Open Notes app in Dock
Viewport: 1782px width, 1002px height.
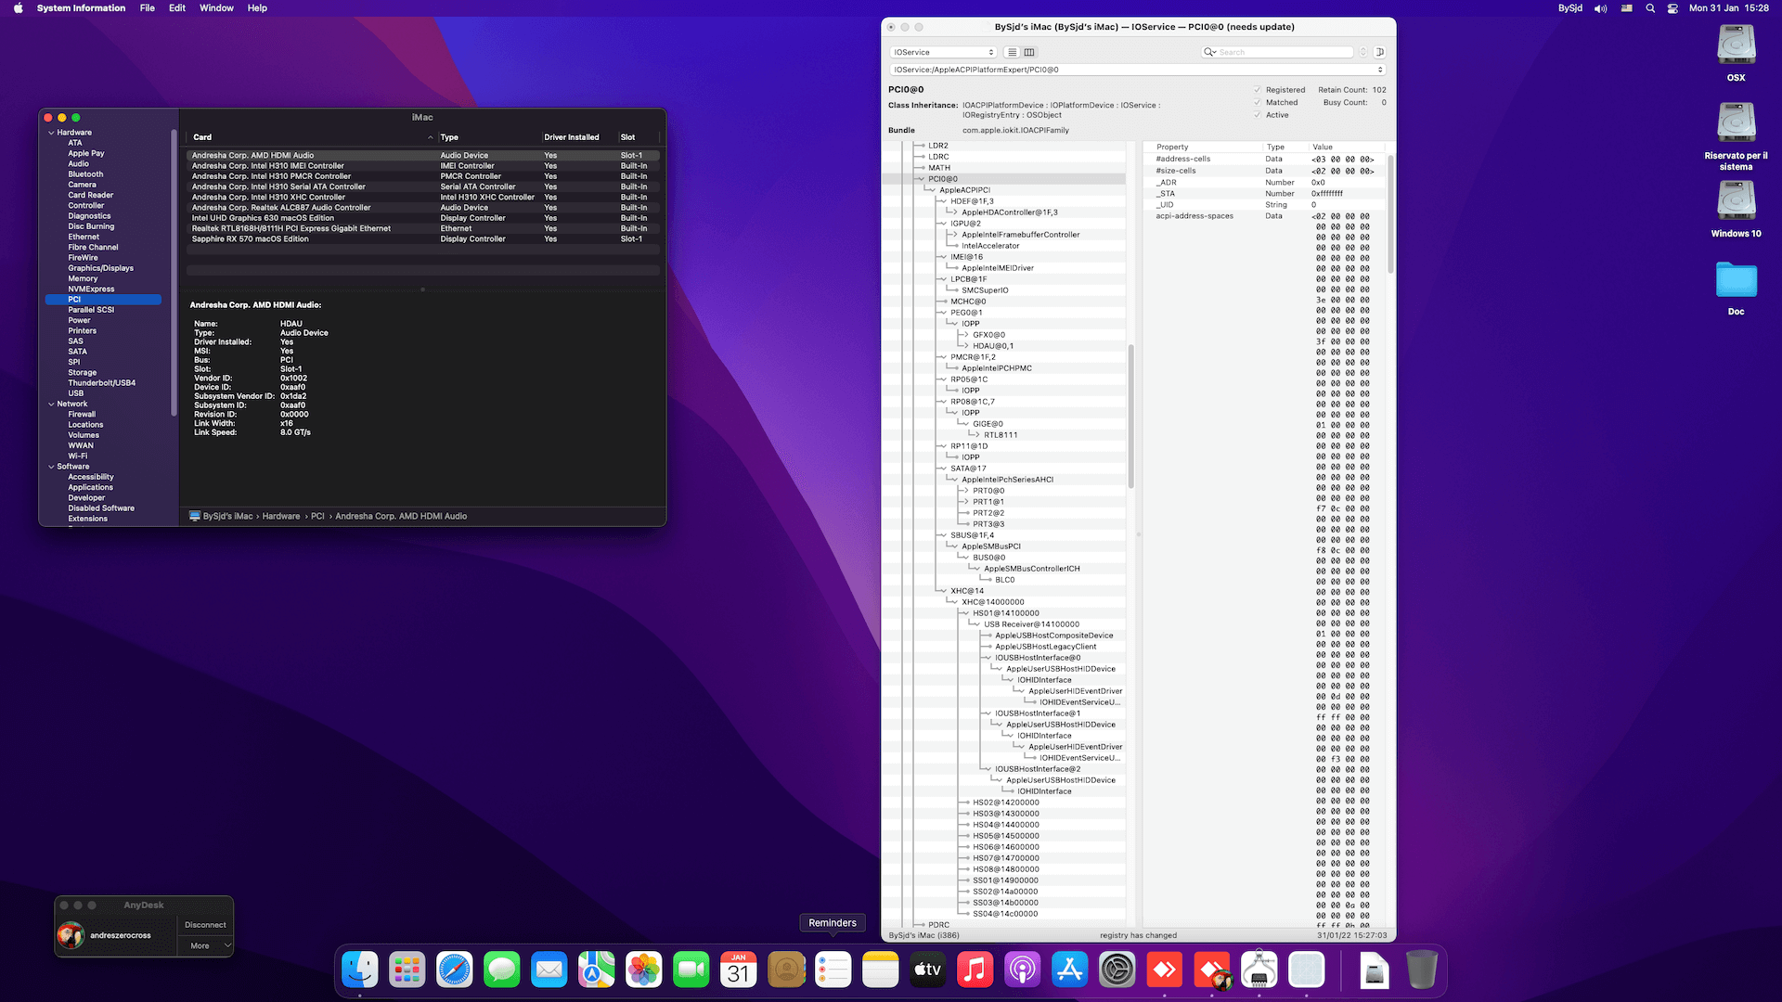[x=881, y=970]
